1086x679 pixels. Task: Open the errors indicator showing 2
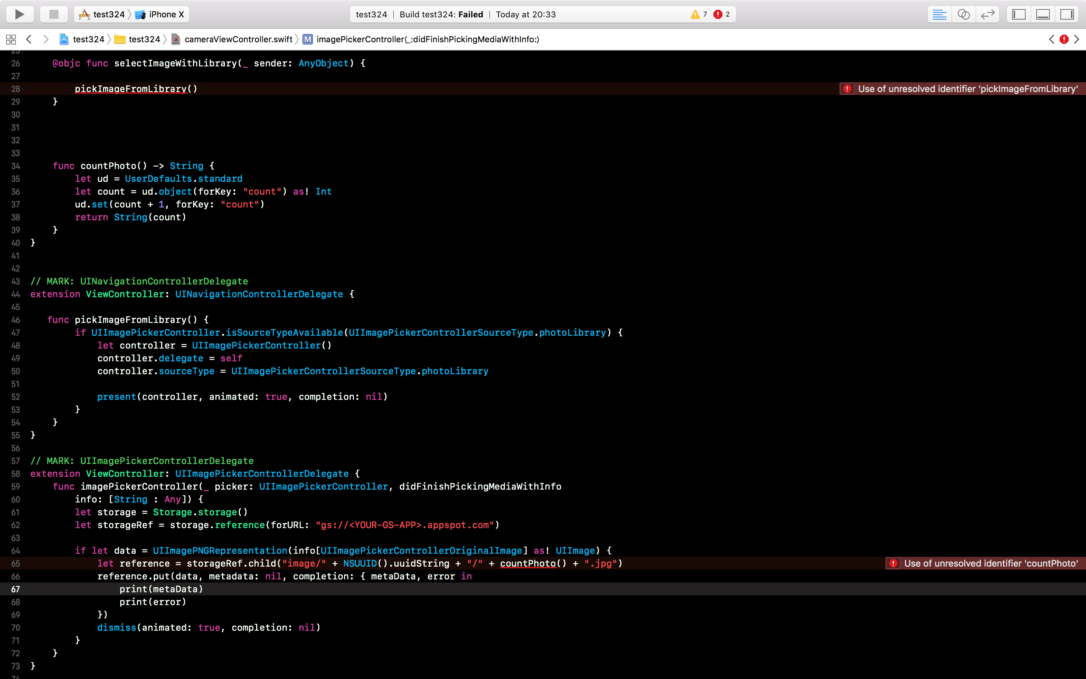722,14
